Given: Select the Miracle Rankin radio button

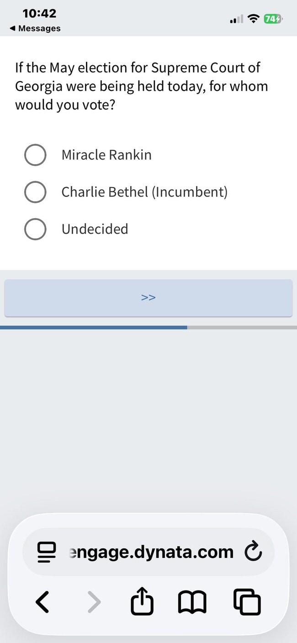Looking at the screenshot, I should click(35, 155).
